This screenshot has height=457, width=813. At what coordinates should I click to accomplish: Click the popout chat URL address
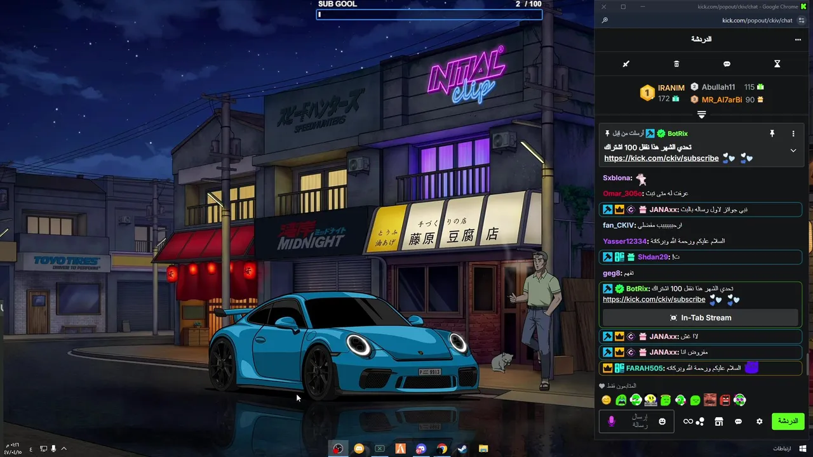757,20
